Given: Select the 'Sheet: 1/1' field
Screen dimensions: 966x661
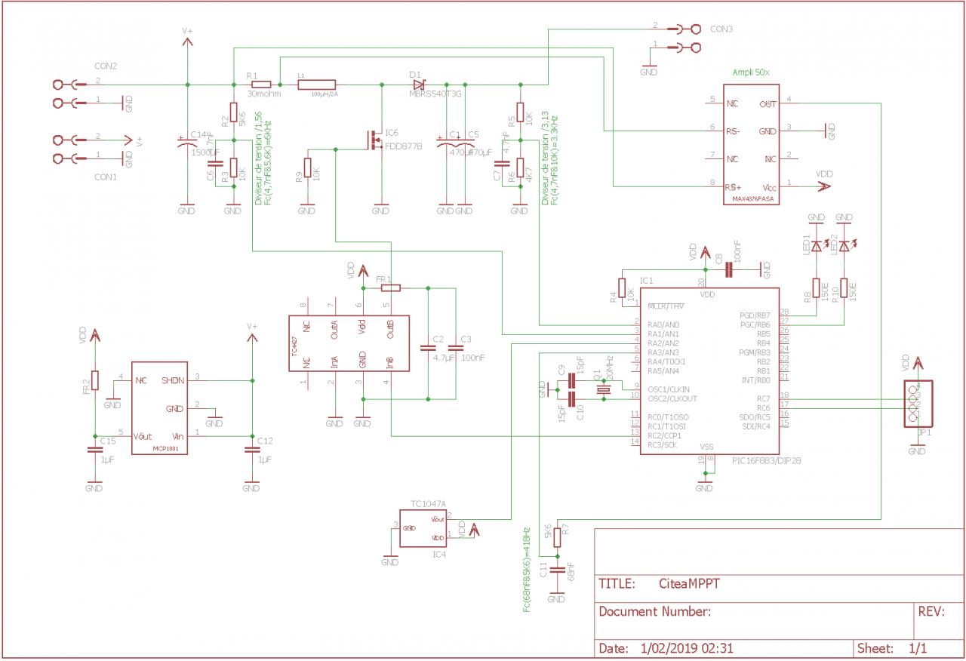Looking at the screenshot, I should [x=909, y=648].
